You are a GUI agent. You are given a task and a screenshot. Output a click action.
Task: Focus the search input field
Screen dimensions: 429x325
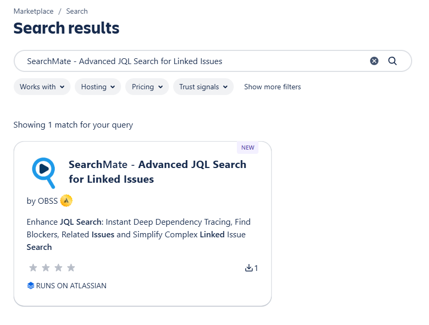point(189,61)
